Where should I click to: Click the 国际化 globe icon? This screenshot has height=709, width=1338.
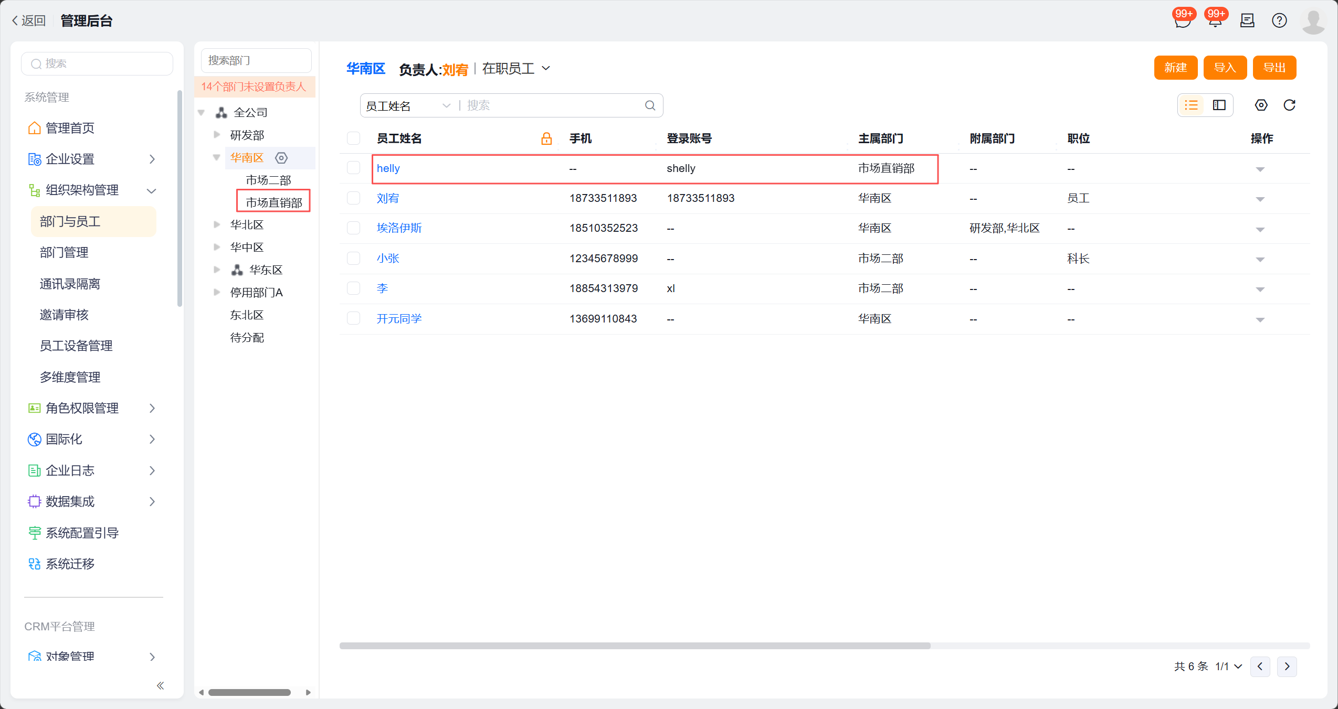34,439
